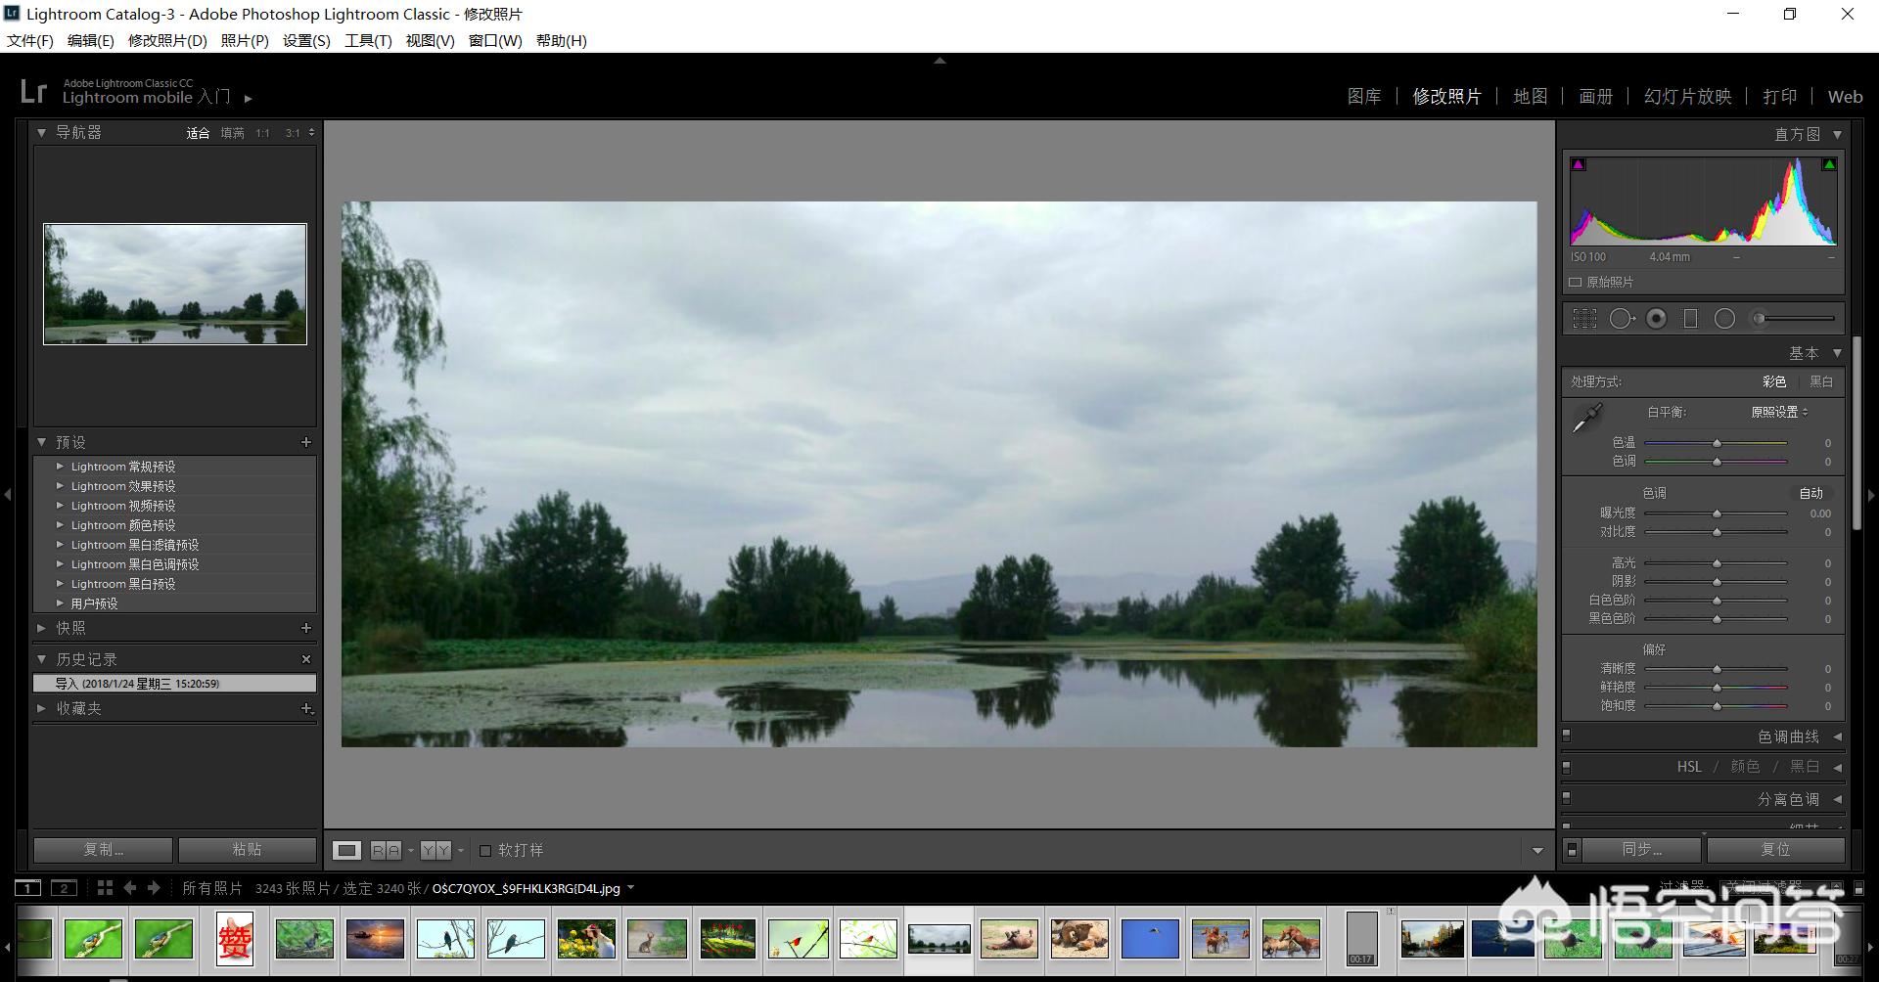Clear the history with the X icon
Screen dimensions: 1879x982
point(306,659)
